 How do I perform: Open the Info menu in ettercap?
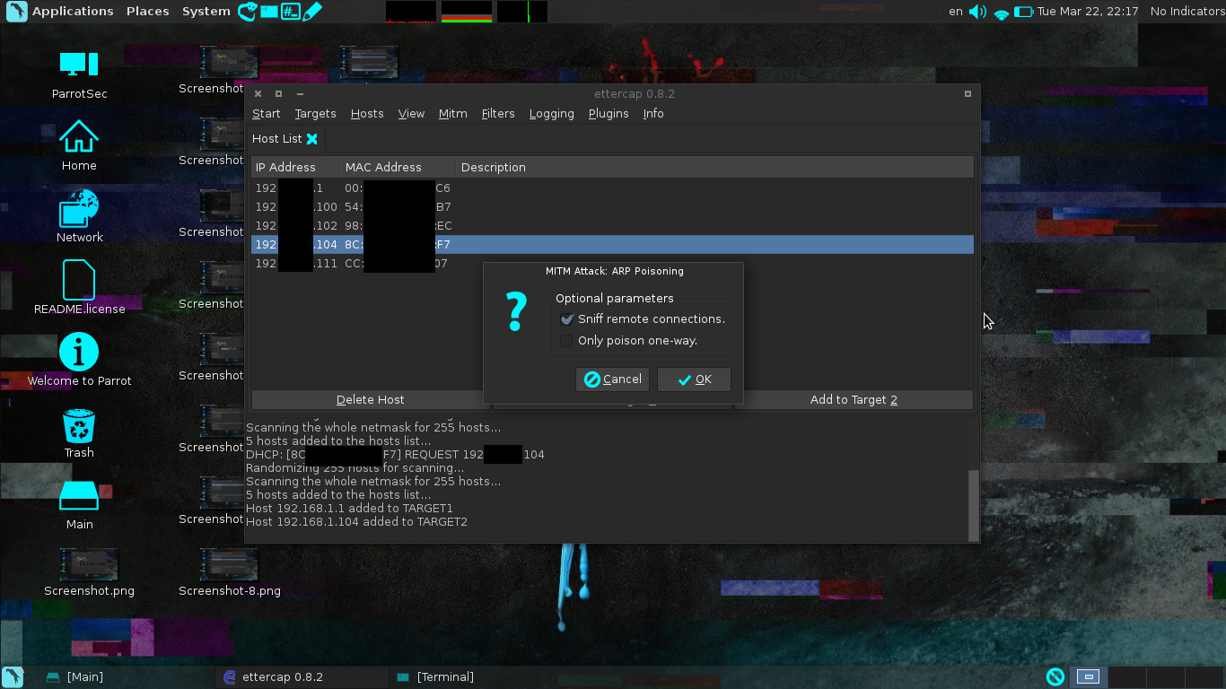tap(653, 114)
